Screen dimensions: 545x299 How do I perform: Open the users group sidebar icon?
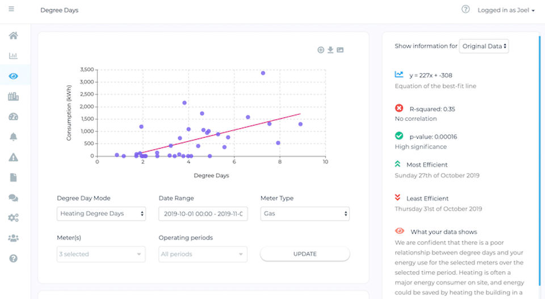[x=13, y=238]
